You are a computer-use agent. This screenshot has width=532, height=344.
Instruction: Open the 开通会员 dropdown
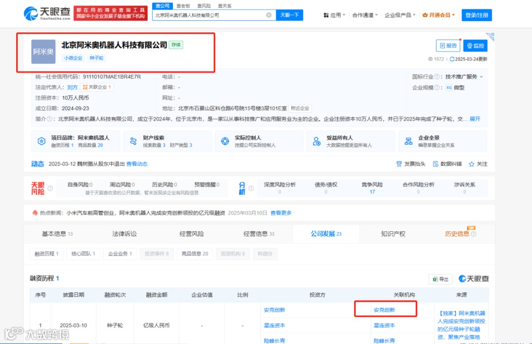(439, 15)
